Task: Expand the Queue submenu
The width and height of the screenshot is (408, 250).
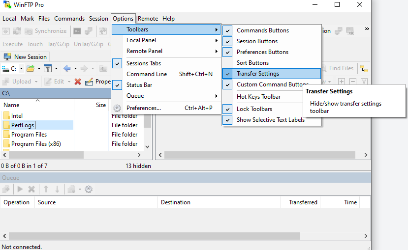Action: pyautogui.click(x=166, y=96)
